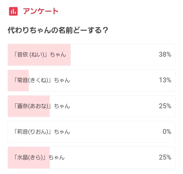This screenshot has height=174, width=183.
Task: Vote for 「菊音(きくね)」ちゃん
Action: coord(42,81)
